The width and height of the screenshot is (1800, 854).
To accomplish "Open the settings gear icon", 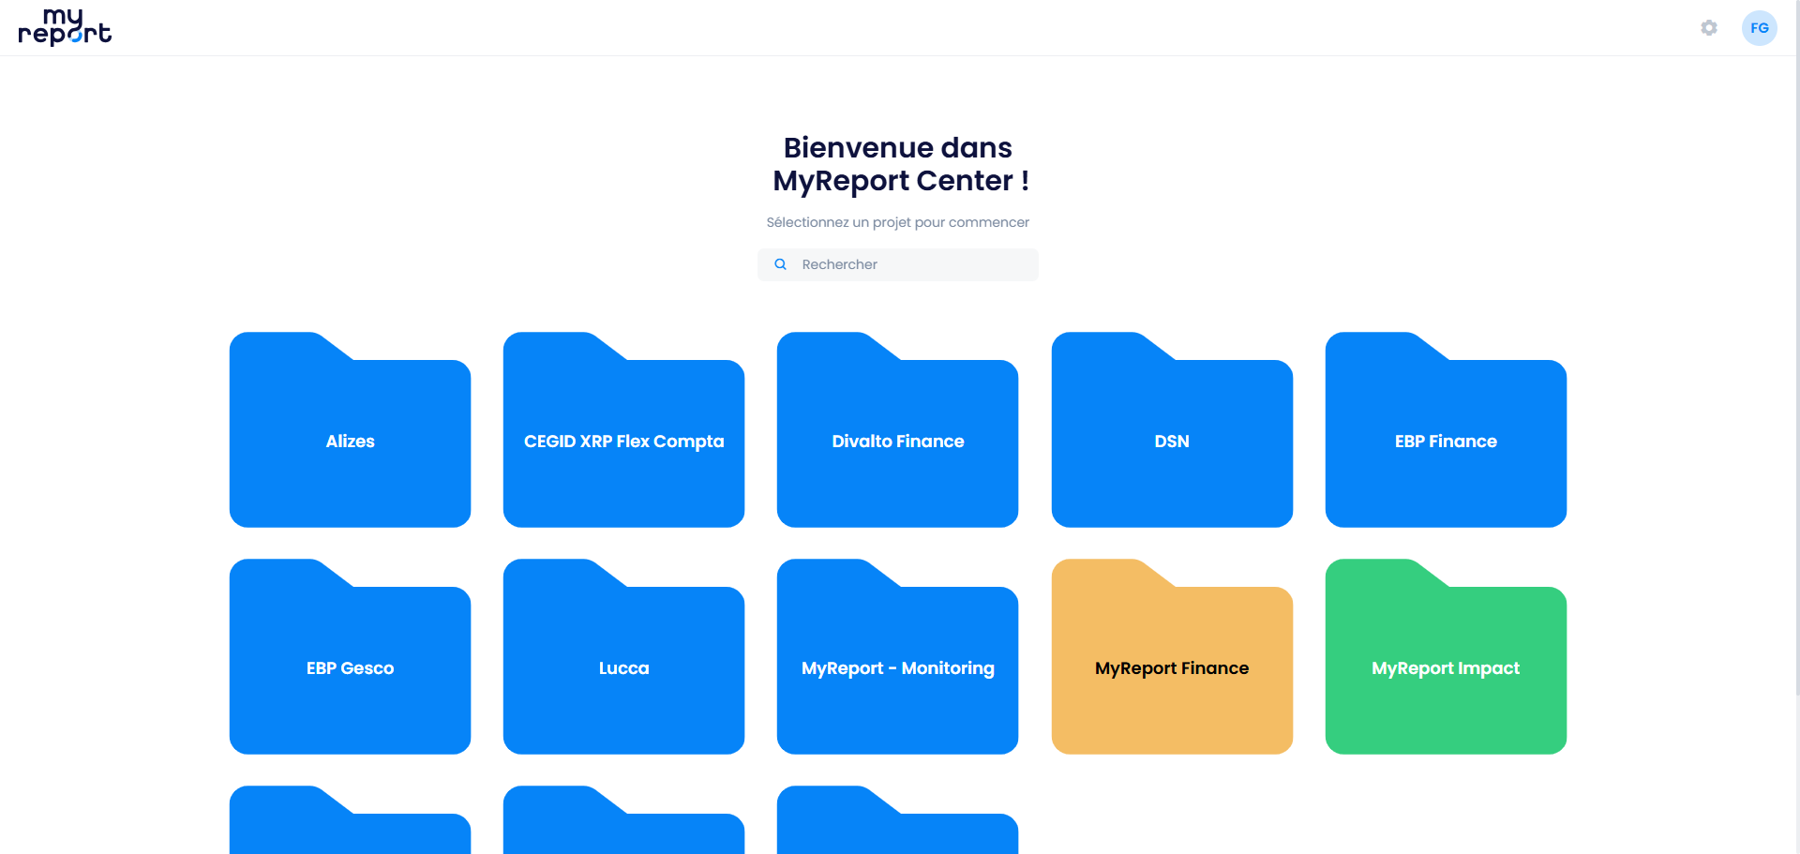I will tap(1709, 28).
